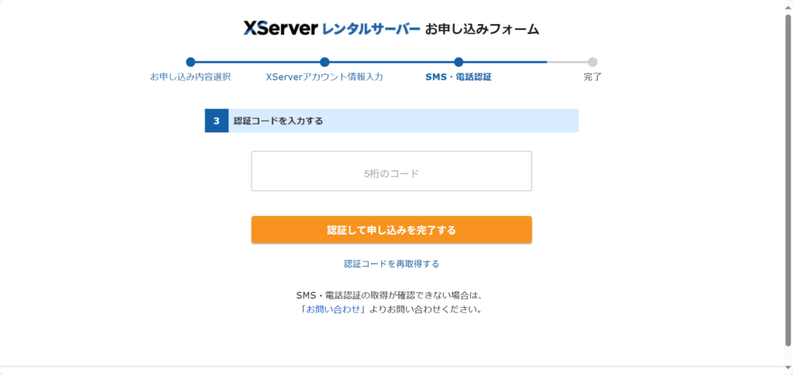Click the grey 完了 step dot
This screenshot has height=375, width=793.
coord(592,62)
